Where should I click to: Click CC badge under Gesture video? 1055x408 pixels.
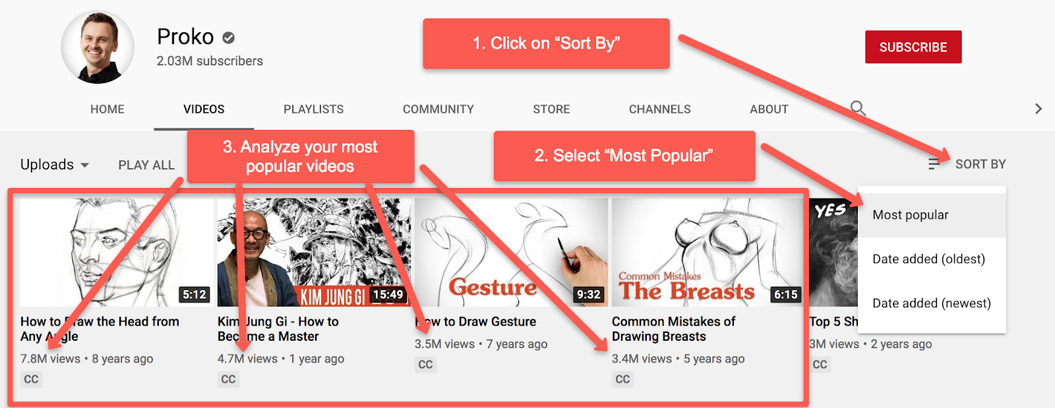pos(425,364)
